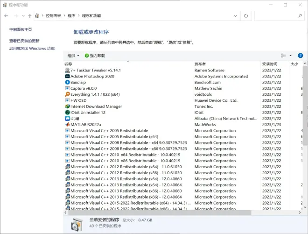Click the Internet Download Manager icon
The width and height of the screenshot is (308, 234).
click(67, 106)
